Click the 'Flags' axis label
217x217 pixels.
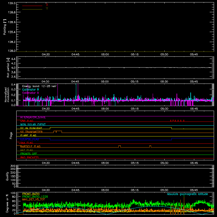(11, 135)
